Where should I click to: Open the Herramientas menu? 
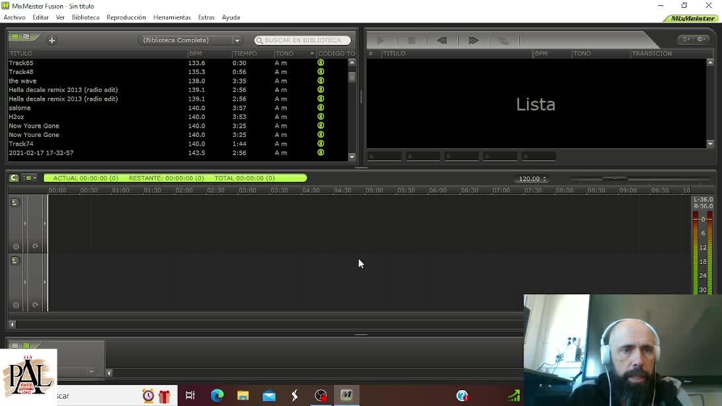point(171,17)
